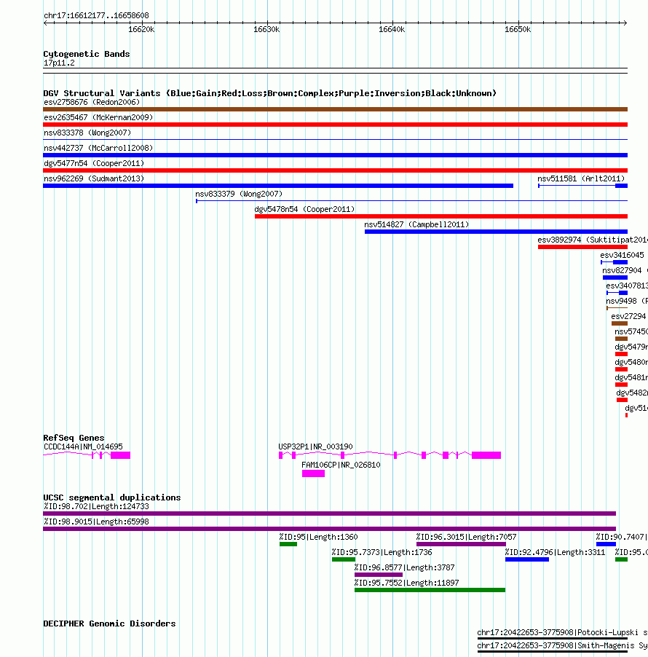Select the esv2635467 (McKernan2009) label

98,117
